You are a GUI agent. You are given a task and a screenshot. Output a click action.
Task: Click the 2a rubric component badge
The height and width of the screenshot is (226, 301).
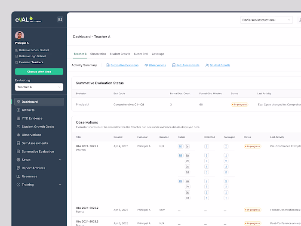(x=187, y=155)
